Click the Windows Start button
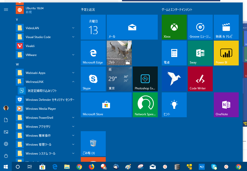This screenshot has height=171, width=247. pos(6,167)
